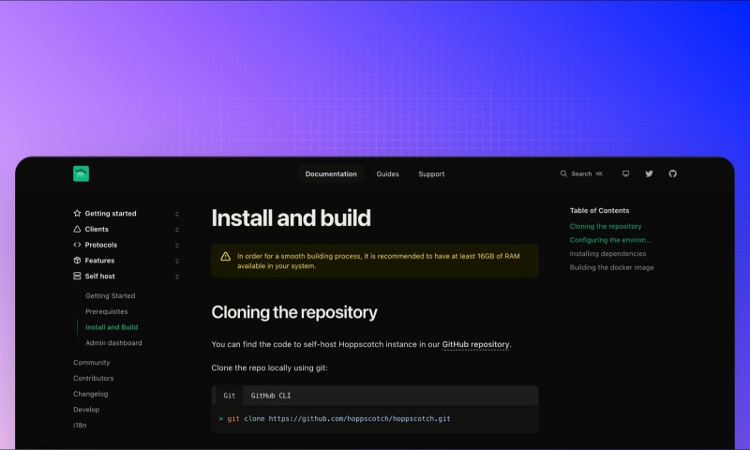
Task: Open the Features sidebar section
Action: pos(99,260)
